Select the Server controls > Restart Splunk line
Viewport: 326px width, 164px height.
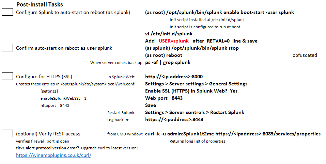pyautogui.click(x=195, y=112)
